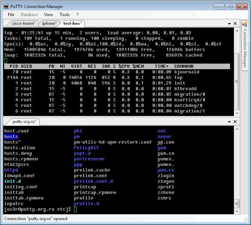Click the top terminal scrollbar down arrow
Viewport: 251px width, 225px height.
(237, 113)
